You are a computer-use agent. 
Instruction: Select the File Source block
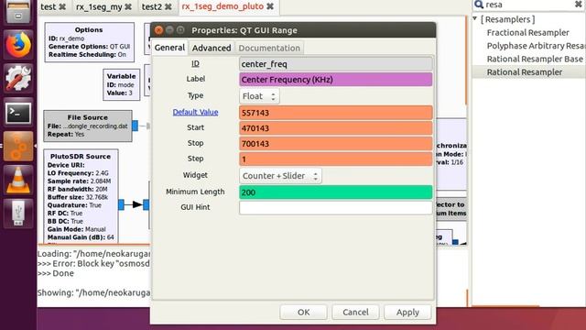[x=88, y=126]
